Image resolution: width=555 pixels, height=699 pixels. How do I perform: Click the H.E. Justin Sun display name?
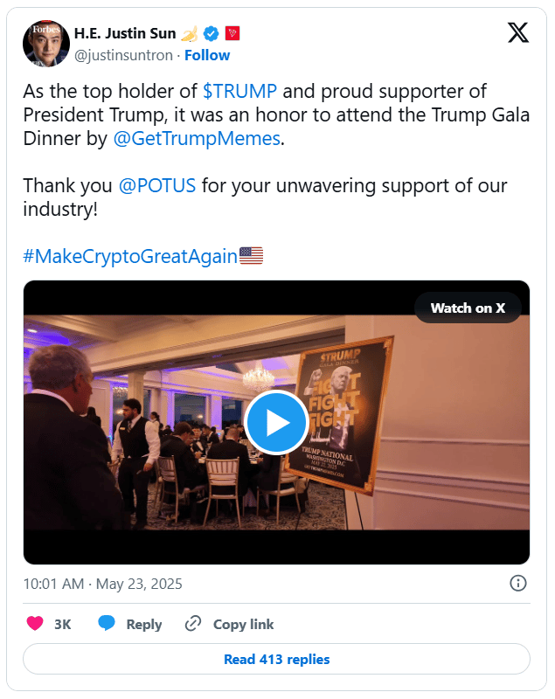125,33
